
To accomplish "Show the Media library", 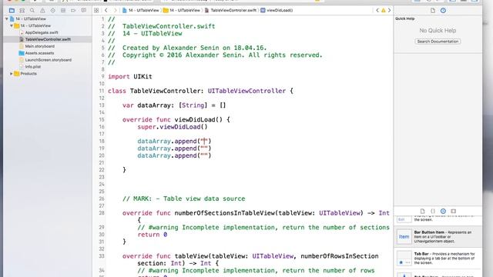I will (454, 211).
